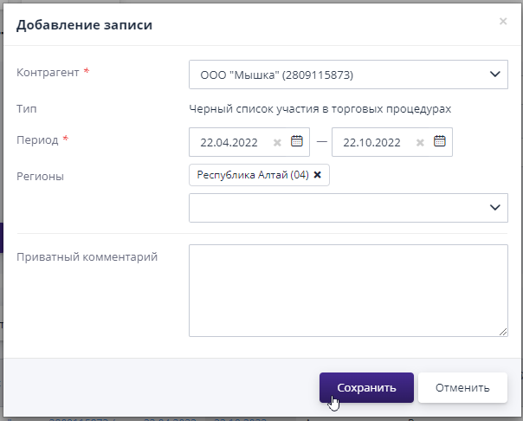Screen dimensions: 523x421
Task: Click the Контрагент field label
Action: [48, 74]
